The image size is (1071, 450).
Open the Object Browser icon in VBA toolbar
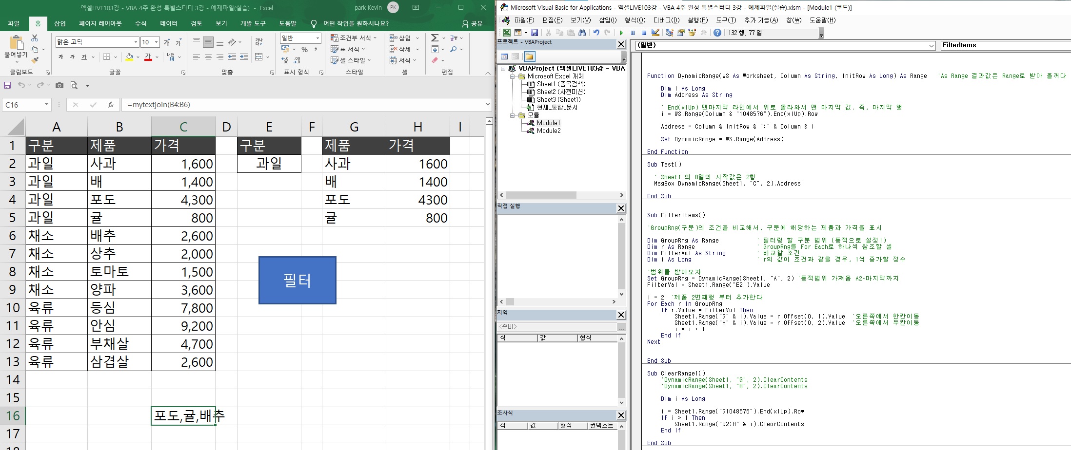pos(692,33)
